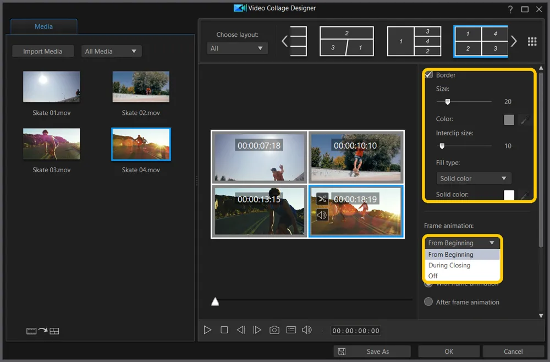
Task: Click the Interclip size slider handle
Action: tap(442, 146)
